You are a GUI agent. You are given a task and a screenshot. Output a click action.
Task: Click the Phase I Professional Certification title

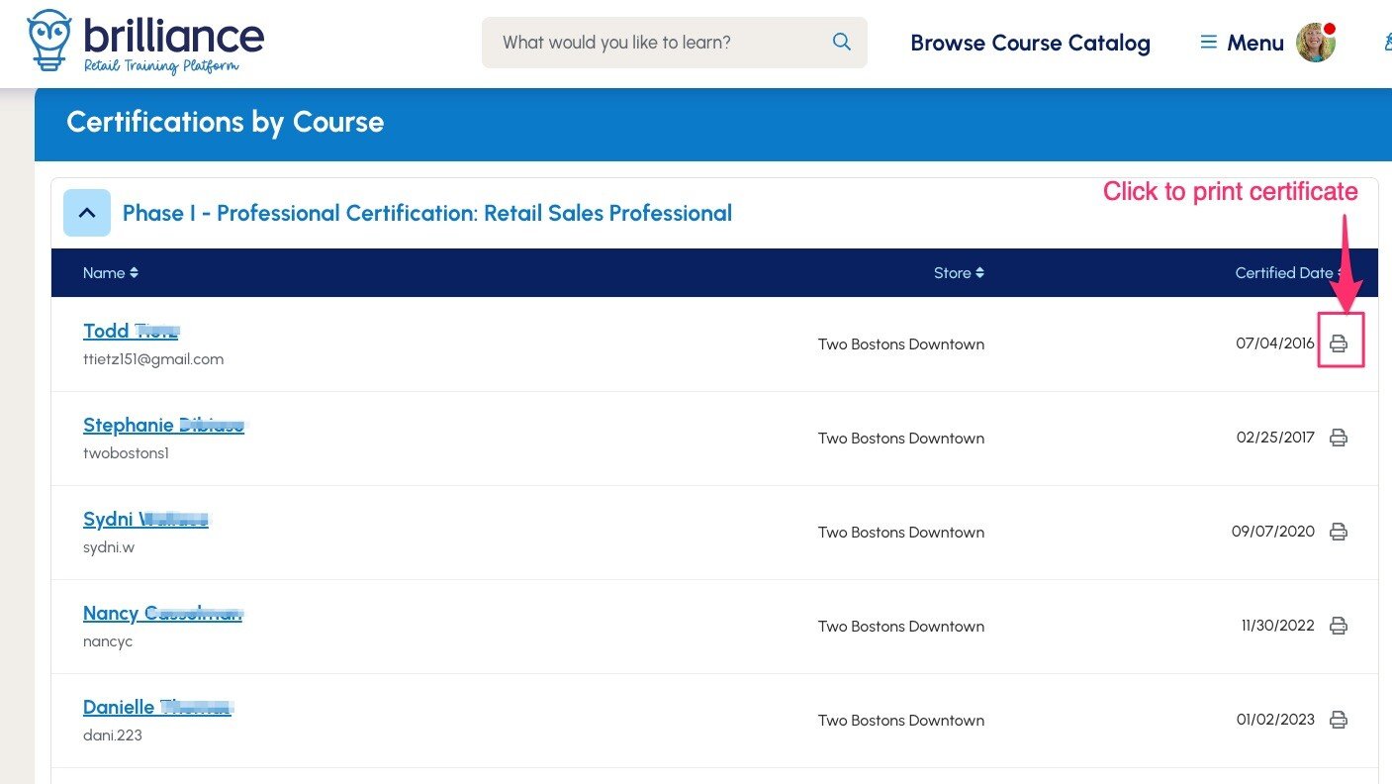[426, 213]
